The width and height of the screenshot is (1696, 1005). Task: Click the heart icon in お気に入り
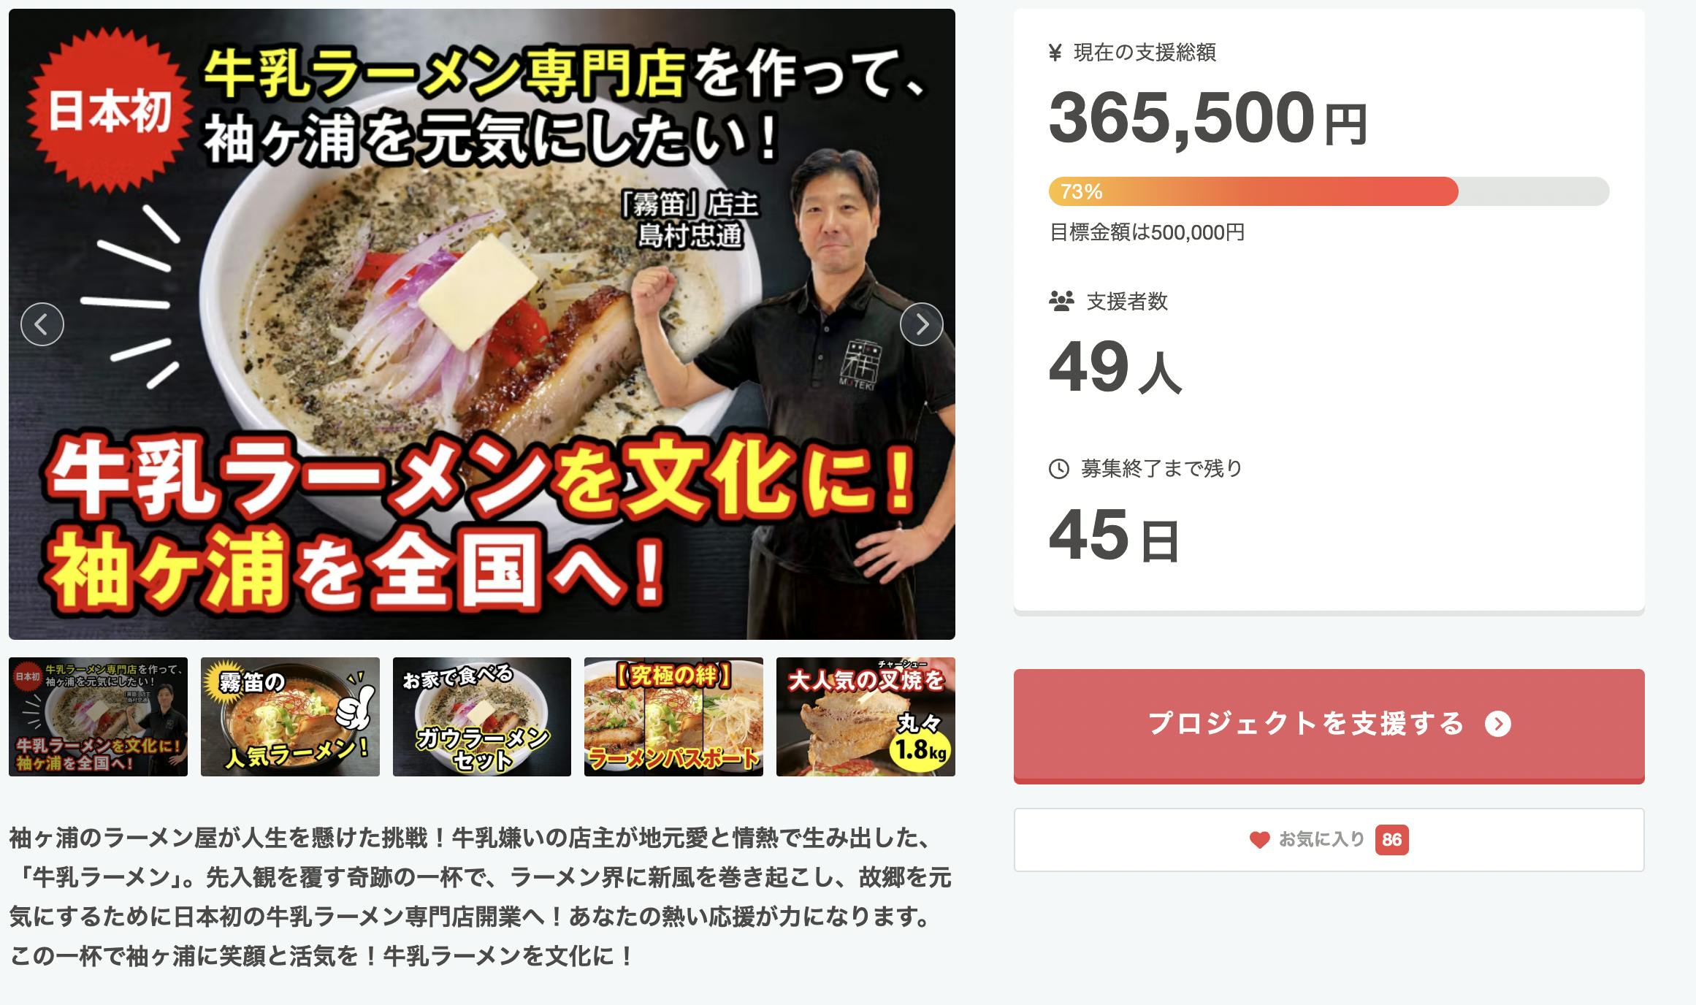pos(1259,840)
